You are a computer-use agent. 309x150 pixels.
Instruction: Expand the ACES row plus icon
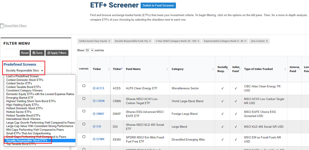pyautogui.click(x=94, y=88)
